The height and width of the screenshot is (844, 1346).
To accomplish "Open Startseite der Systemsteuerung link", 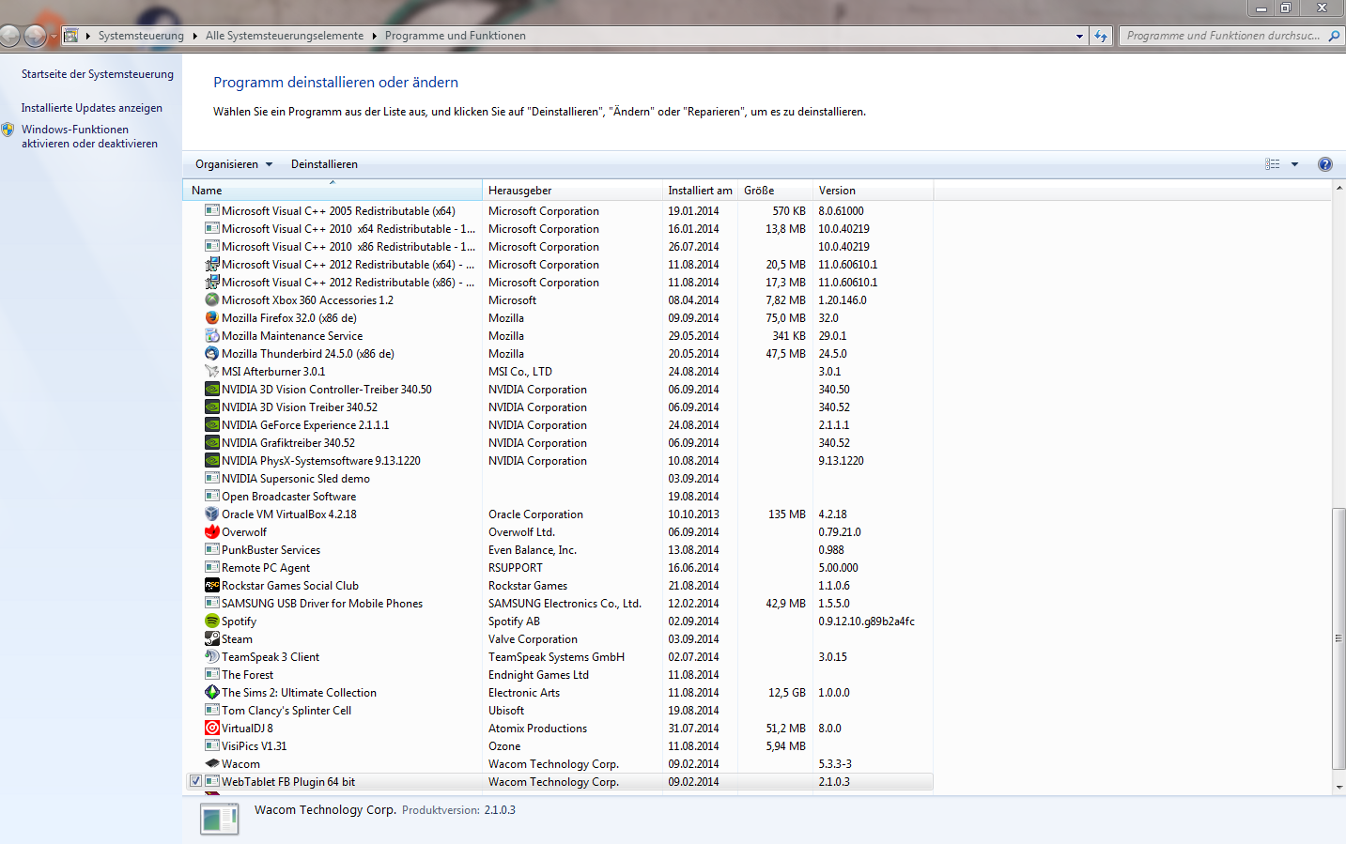I will [98, 74].
